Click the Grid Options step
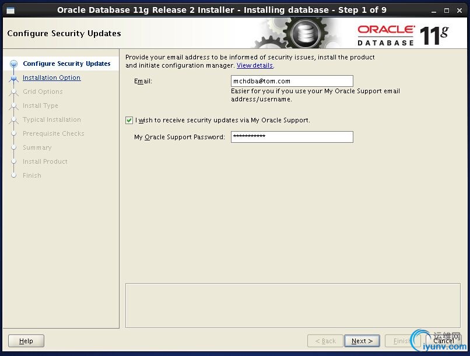 coord(43,91)
